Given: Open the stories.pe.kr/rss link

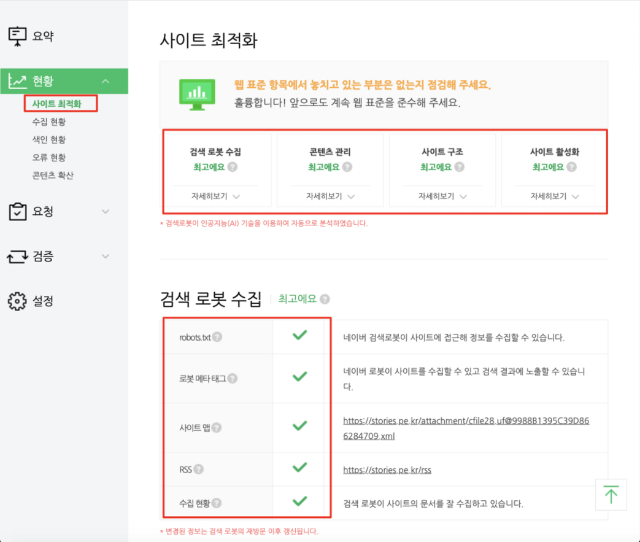Looking at the screenshot, I should pos(387,470).
